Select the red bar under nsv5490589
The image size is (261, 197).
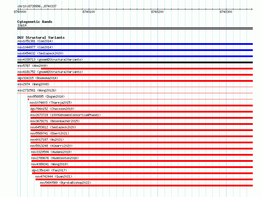pyautogui.click(x=146, y=186)
